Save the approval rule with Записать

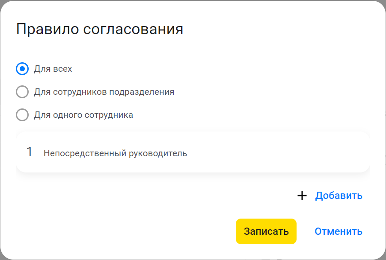(266, 231)
